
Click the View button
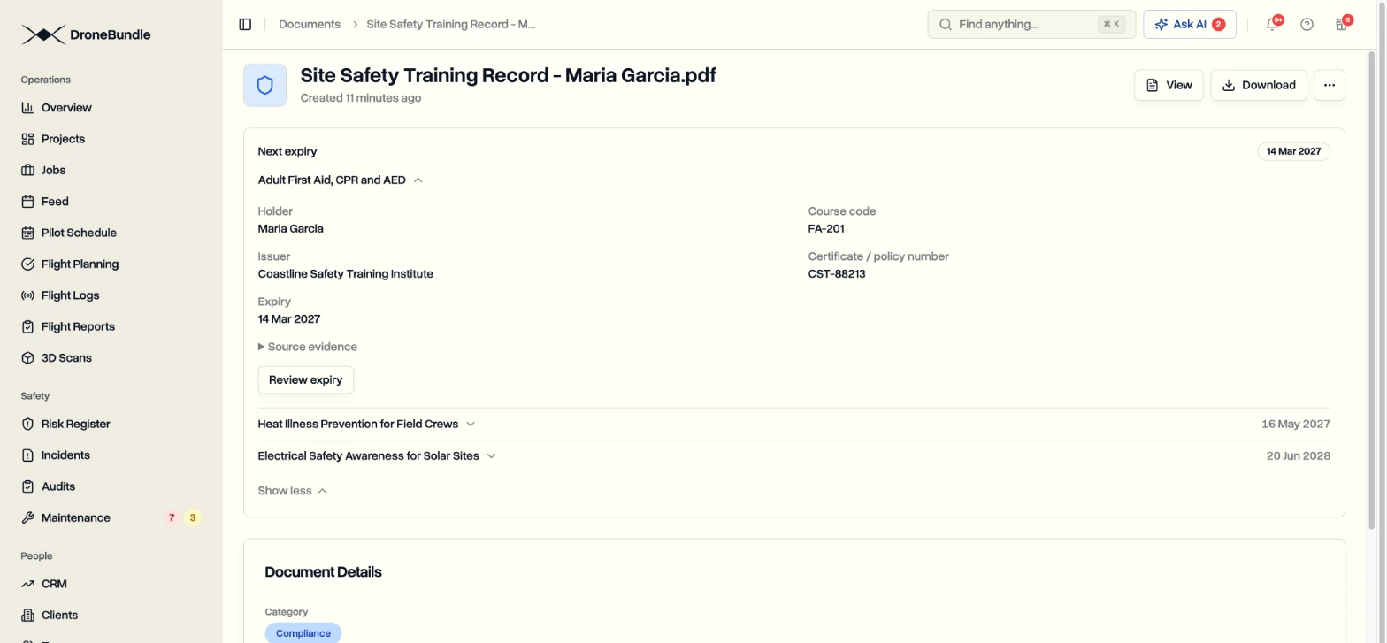click(x=1169, y=85)
